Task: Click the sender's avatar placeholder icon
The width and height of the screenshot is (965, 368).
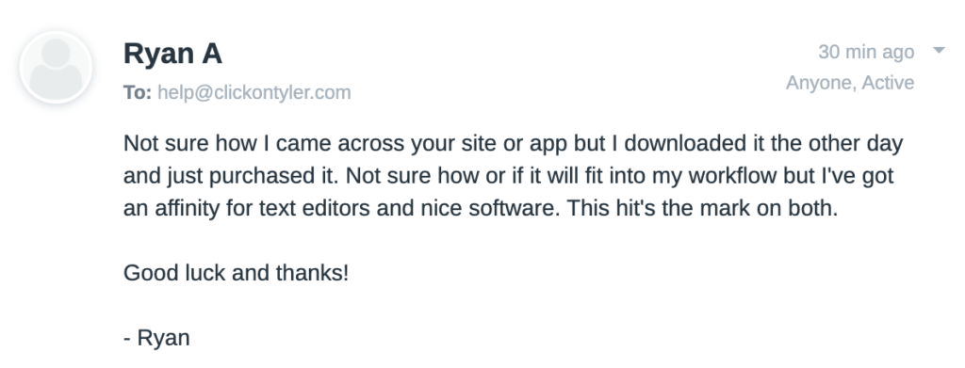Action: (x=56, y=68)
